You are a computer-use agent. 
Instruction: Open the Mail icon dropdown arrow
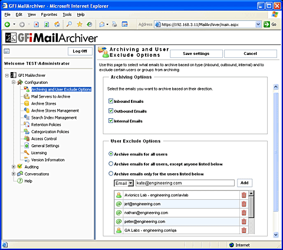107,24
